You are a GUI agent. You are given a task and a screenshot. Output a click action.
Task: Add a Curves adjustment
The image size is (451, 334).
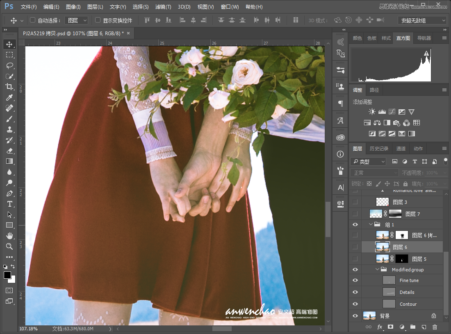(x=392, y=112)
